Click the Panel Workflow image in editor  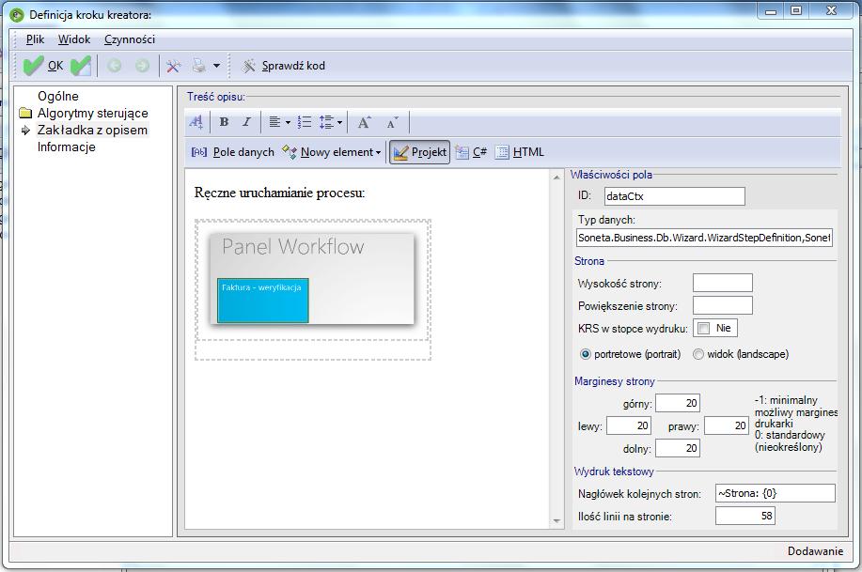click(312, 279)
